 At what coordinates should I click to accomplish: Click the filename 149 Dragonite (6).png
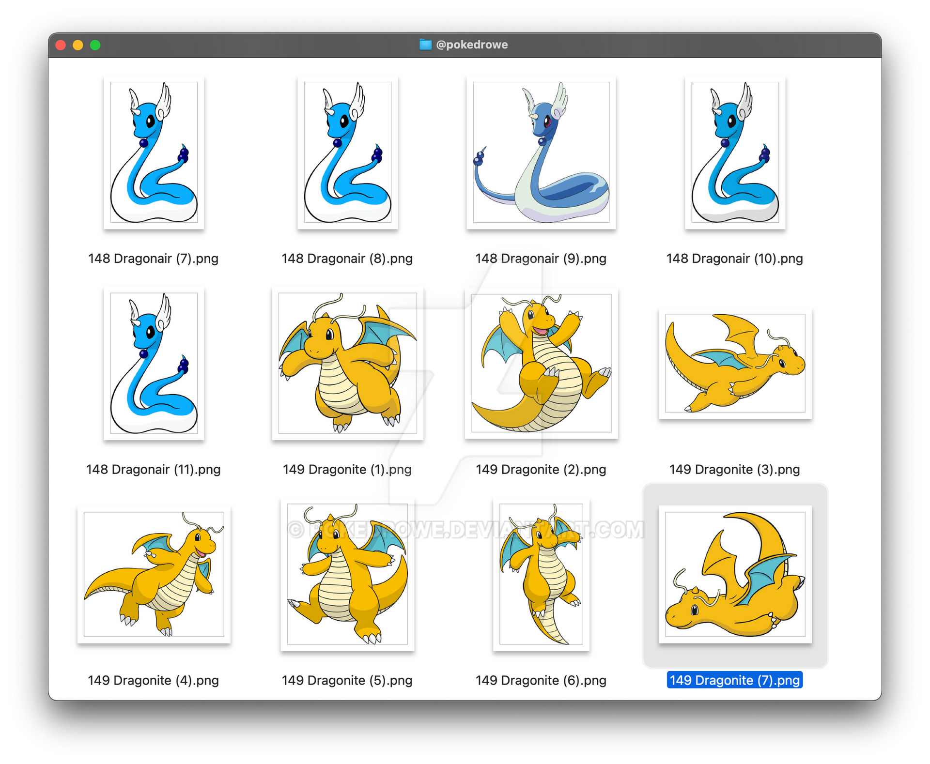point(541,681)
